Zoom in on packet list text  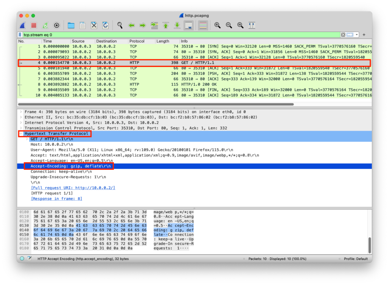[x=218, y=25]
